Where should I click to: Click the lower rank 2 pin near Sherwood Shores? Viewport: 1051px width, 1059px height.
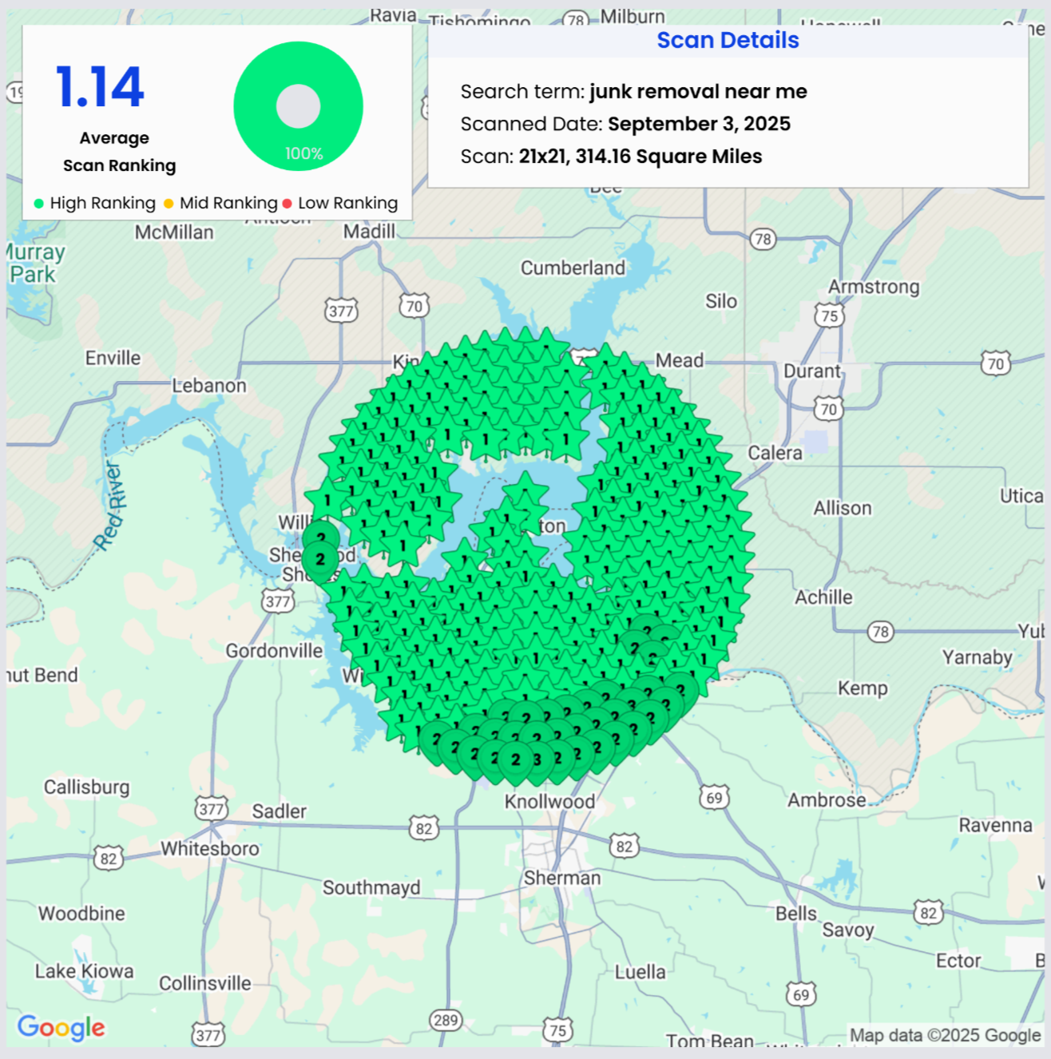(320, 559)
